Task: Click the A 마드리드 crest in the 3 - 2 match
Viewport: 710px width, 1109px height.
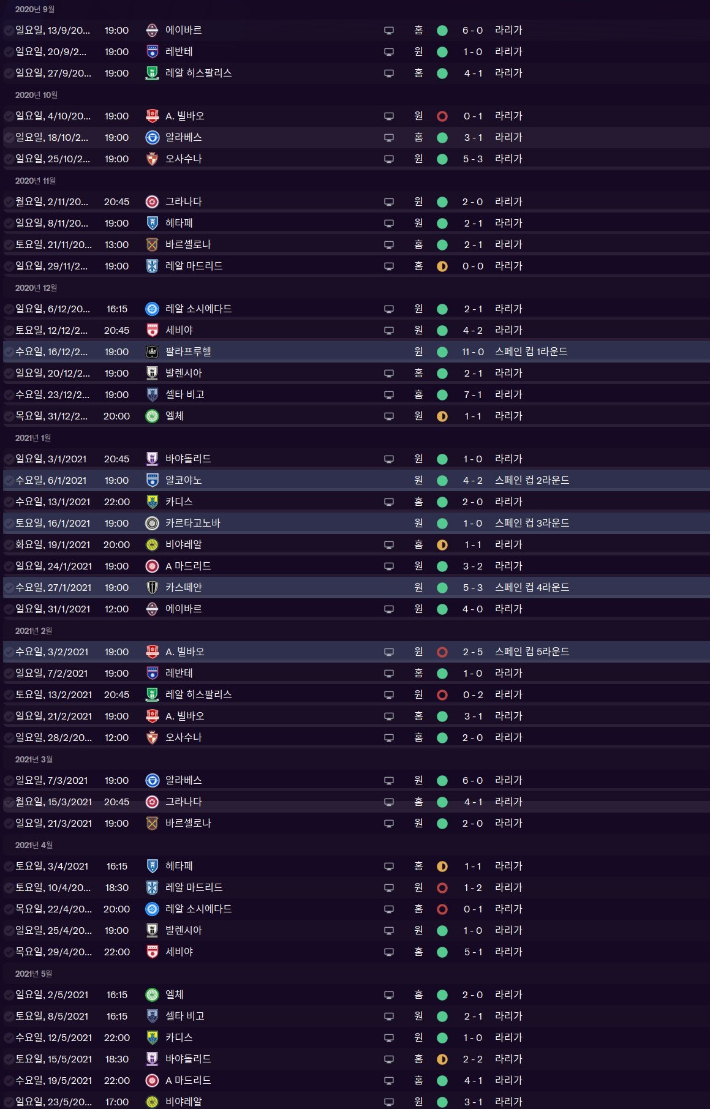Action: point(152,566)
